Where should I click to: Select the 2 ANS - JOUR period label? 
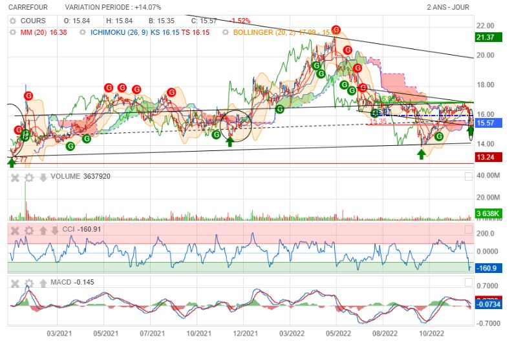coord(448,7)
